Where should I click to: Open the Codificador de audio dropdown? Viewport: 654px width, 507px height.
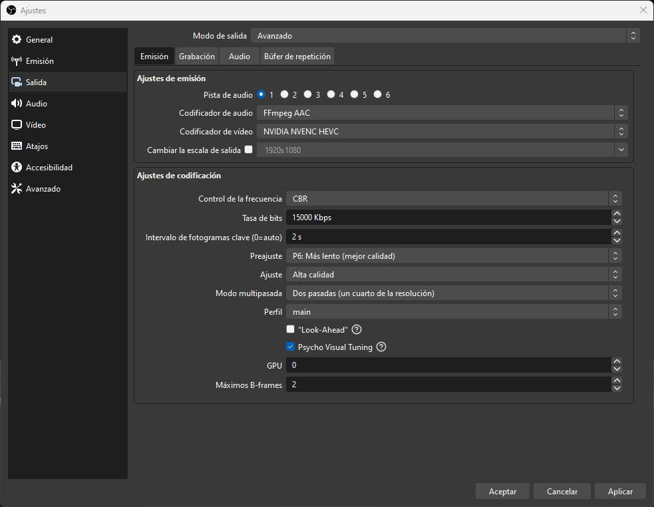[x=442, y=113]
